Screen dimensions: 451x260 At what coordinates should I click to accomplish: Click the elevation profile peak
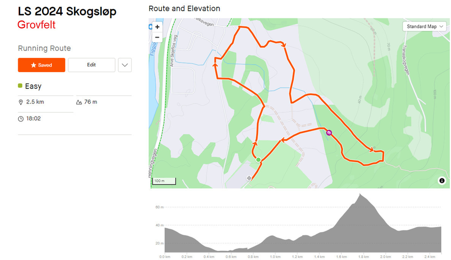[360, 195]
